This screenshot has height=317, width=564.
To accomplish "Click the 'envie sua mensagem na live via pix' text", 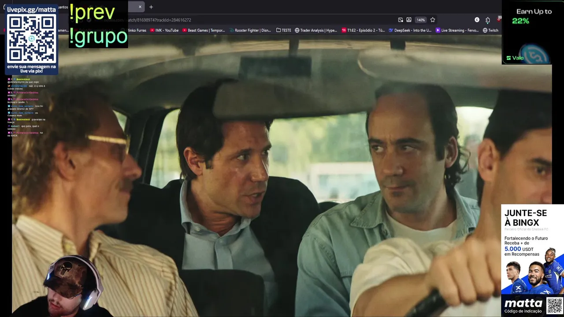I will [31, 68].
